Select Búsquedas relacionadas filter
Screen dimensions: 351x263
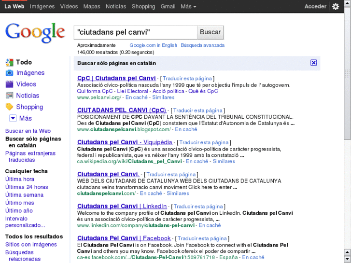[x=23, y=256]
